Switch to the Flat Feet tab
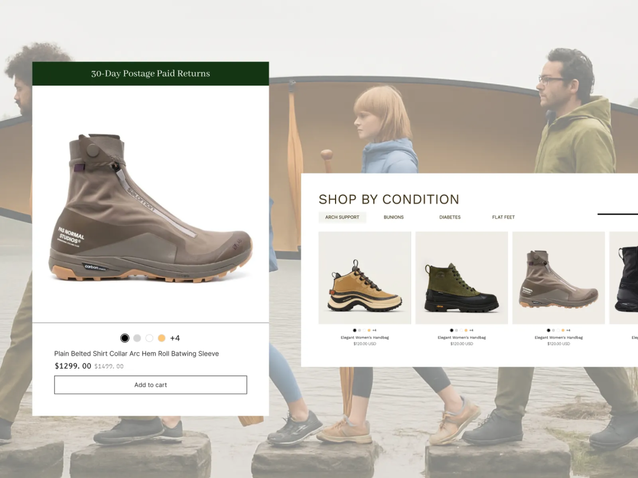This screenshot has width=638, height=478. [503, 217]
